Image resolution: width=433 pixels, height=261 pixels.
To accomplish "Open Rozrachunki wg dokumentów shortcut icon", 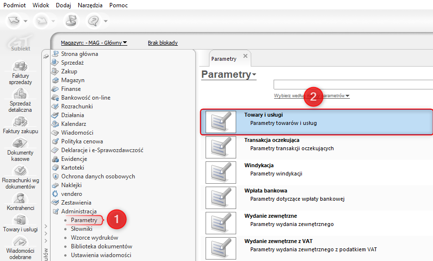I will pyautogui.click(x=20, y=171).
